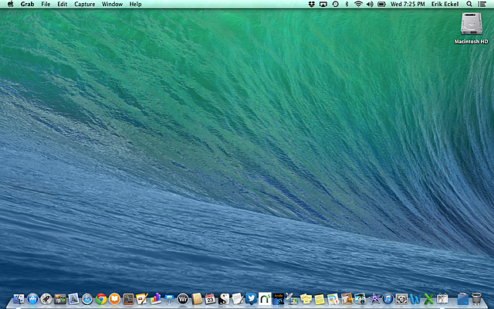494x309 pixels.
Task: Open the Help menu
Action: point(136,4)
